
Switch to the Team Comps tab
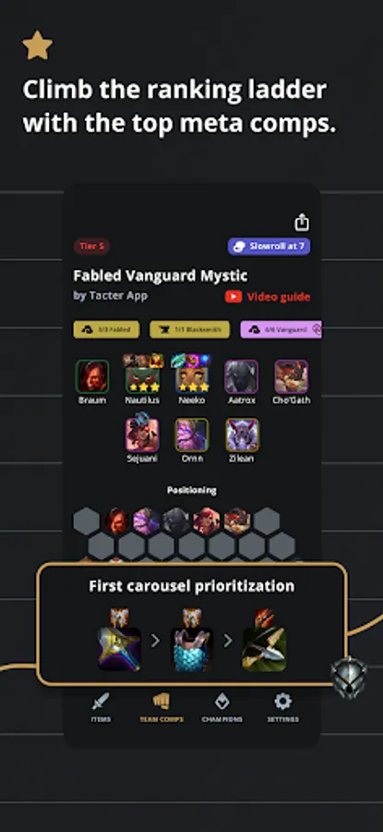pos(162,708)
